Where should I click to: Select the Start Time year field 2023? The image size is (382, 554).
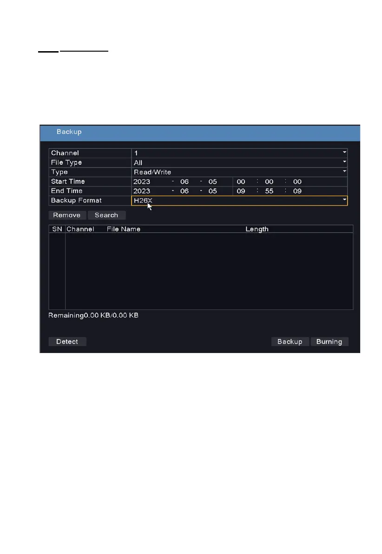pos(142,181)
